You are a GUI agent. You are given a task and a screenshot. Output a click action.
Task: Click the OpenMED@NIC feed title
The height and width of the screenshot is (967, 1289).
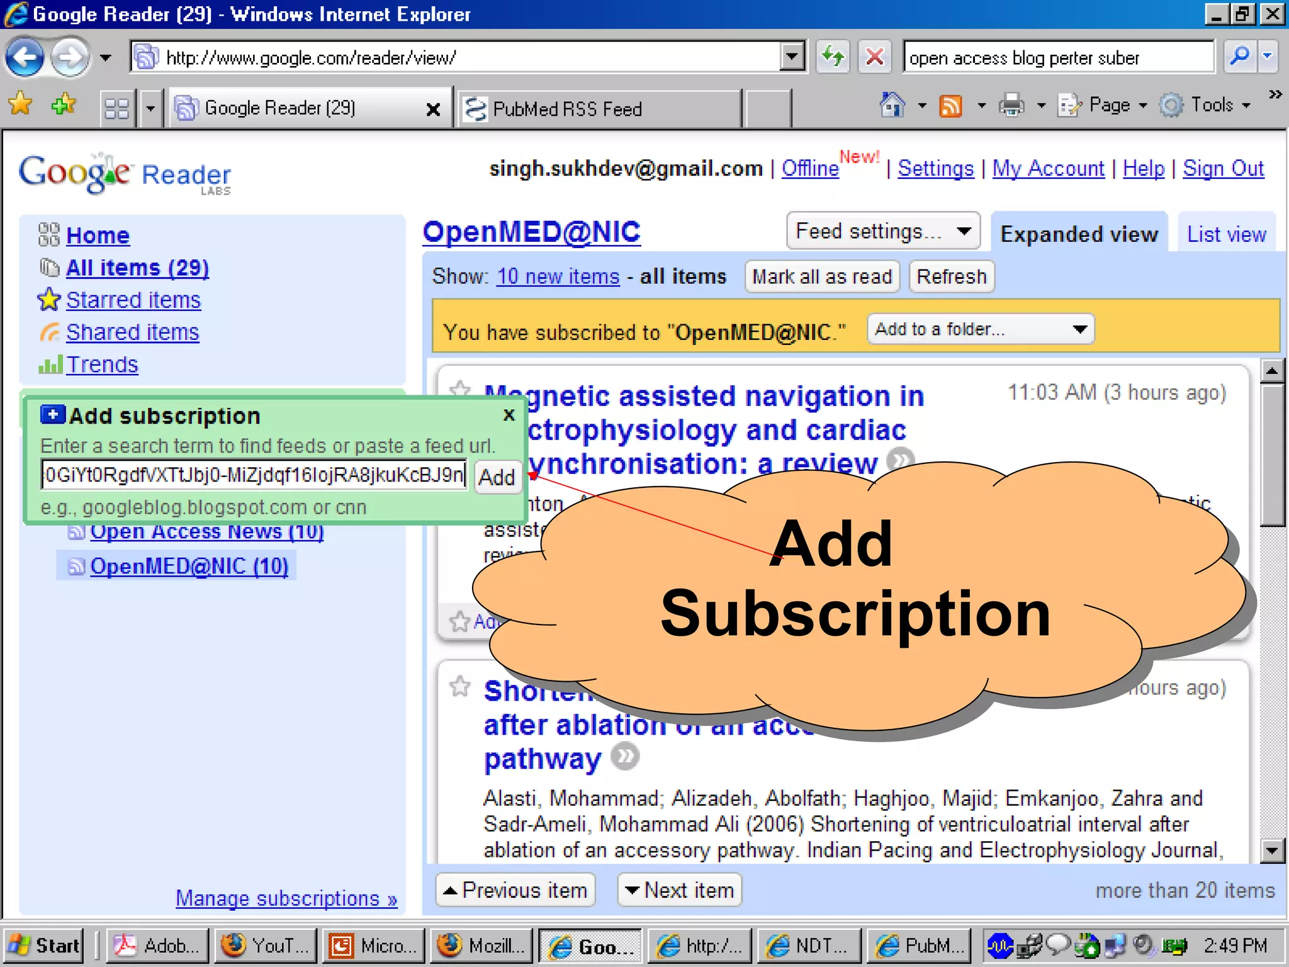coord(531,232)
